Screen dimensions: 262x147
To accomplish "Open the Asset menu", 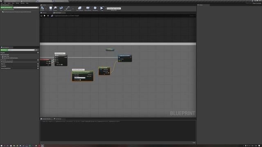I will point(9,3).
